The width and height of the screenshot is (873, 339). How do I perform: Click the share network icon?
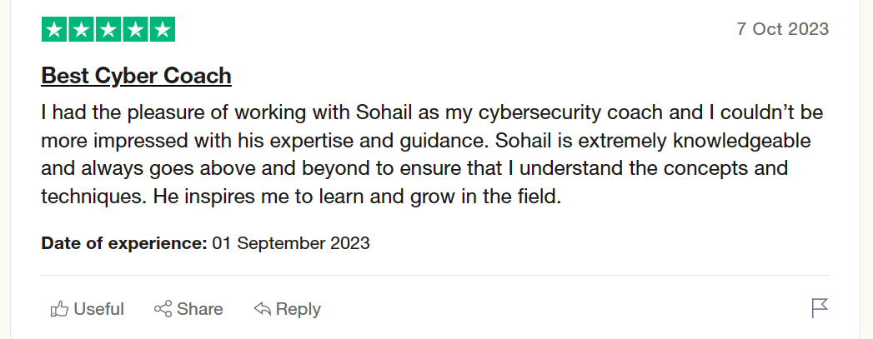click(163, 309)
